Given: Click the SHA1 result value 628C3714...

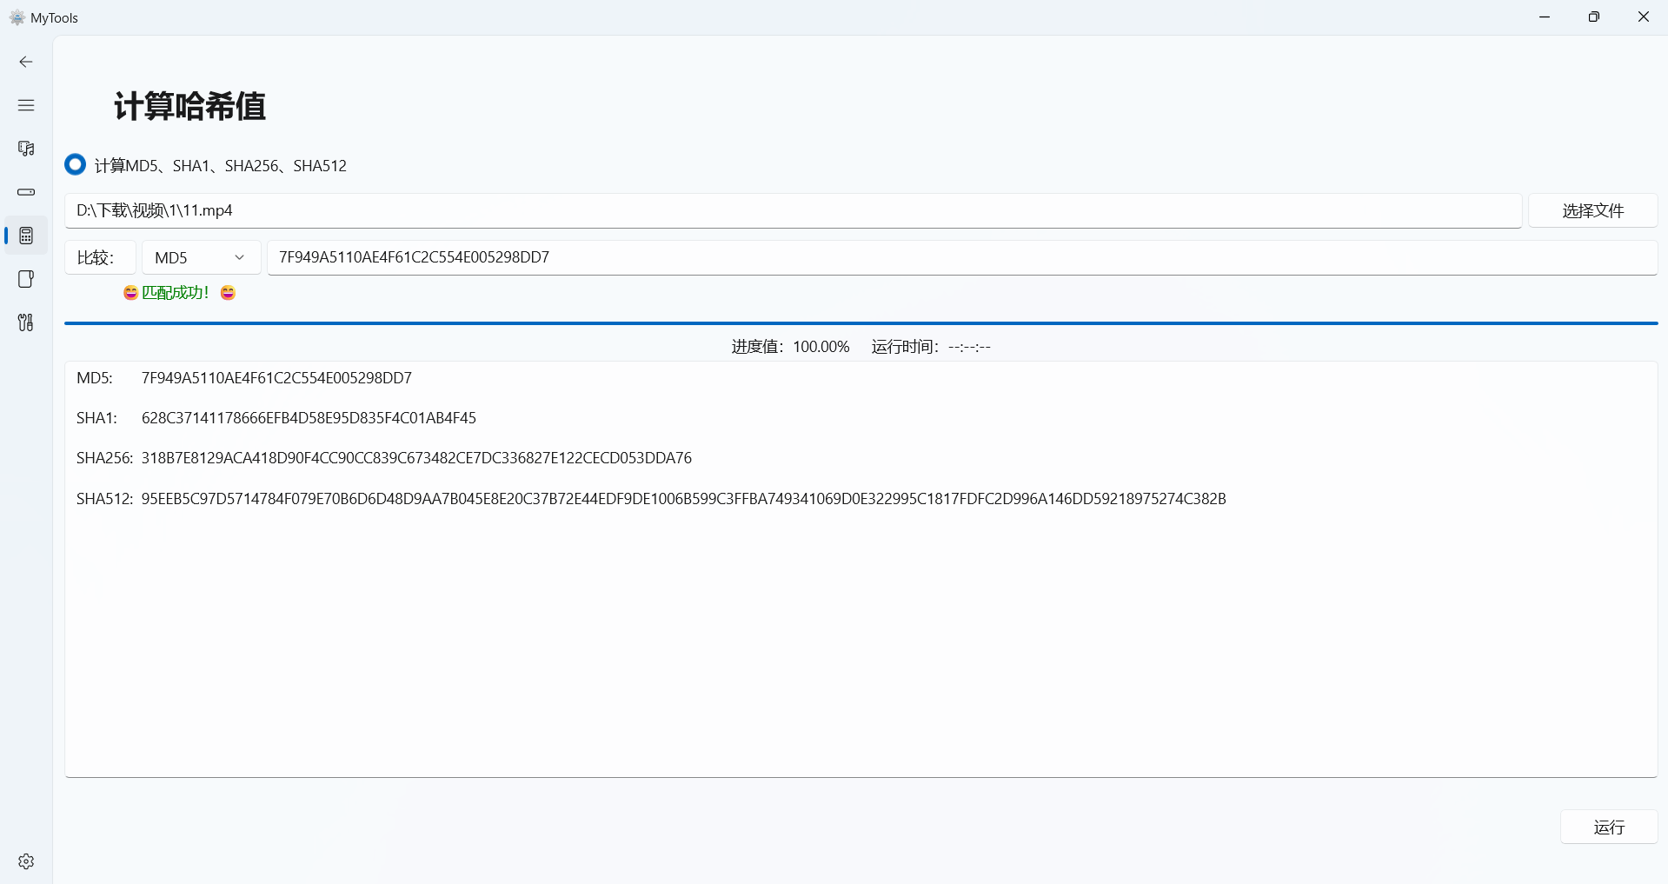Looking at the screenshot, I should coord(309,418).
